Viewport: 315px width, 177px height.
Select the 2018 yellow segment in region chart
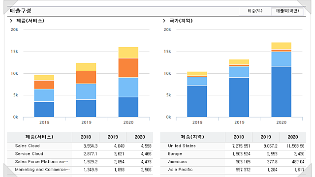click(197, 73)
